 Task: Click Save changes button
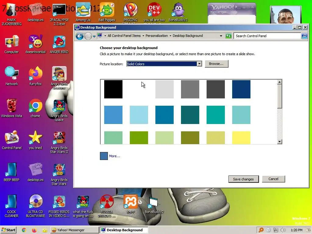[243, 179]
